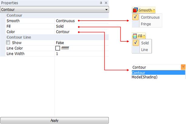Select the Continuous smooth option
The image size is (186, 124).
click(x=150, y=18)
